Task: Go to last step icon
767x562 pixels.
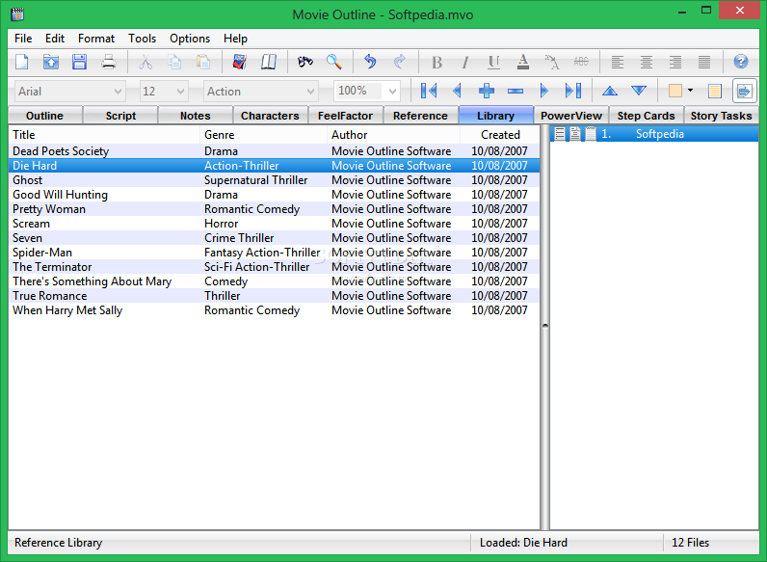Action: (x=572, y=91)
